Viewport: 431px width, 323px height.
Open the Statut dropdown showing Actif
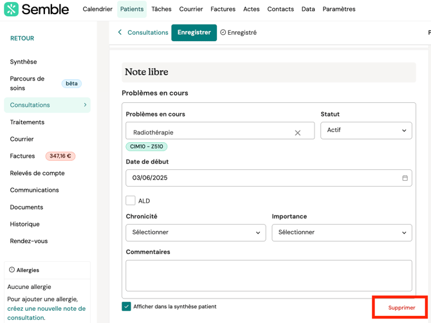pos(366,131)
